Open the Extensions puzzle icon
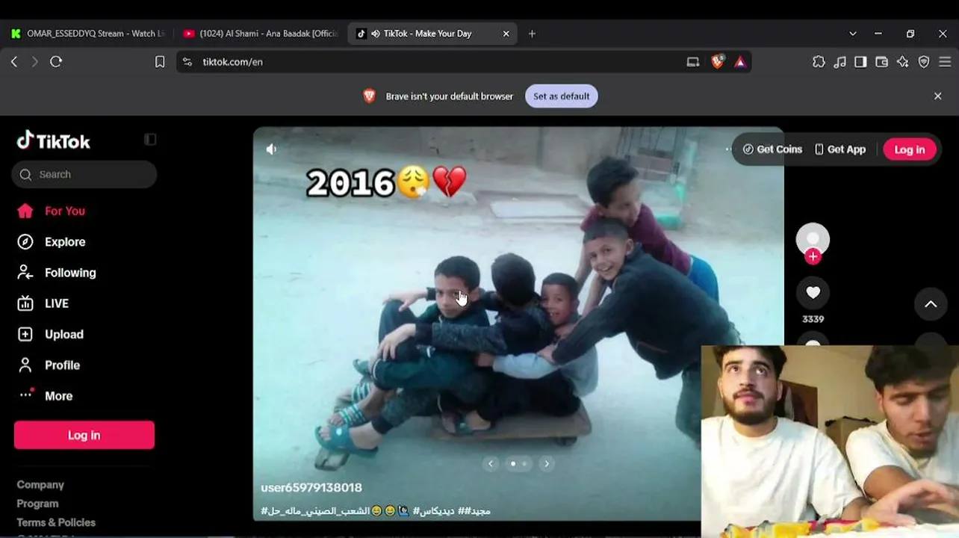 pyautogui.click(x=819, y=62)
